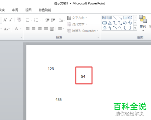The height and width of the screenshot is (120, 151).
Task: Expand the bullets style dropdown
Action: coord(31,20)
